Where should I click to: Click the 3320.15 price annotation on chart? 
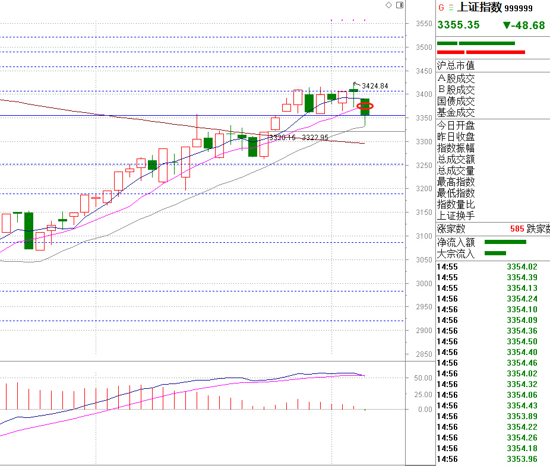(282, 138)
